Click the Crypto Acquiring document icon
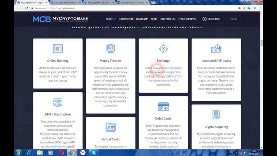The width and height of the screenshot is (277, 156). tap(216, 114)
